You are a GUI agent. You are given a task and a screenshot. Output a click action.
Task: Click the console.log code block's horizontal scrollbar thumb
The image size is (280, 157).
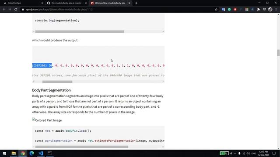tap(80, 32)
